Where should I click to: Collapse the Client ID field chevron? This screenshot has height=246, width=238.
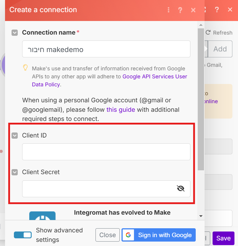[x=14, y=135]
